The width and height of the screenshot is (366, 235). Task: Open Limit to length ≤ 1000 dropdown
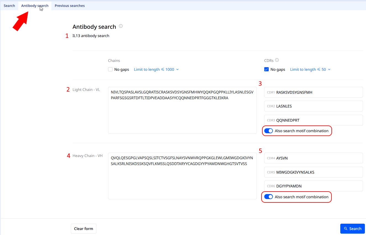[x=156, y=69]
